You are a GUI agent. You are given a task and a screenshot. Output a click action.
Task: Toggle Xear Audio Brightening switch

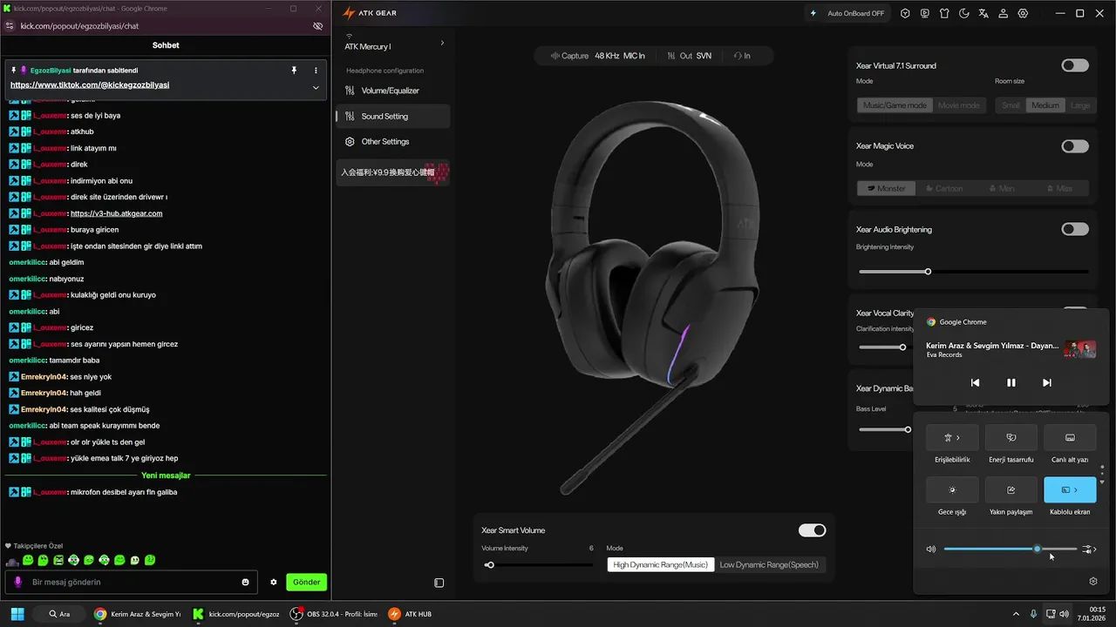click(1075, 229)
